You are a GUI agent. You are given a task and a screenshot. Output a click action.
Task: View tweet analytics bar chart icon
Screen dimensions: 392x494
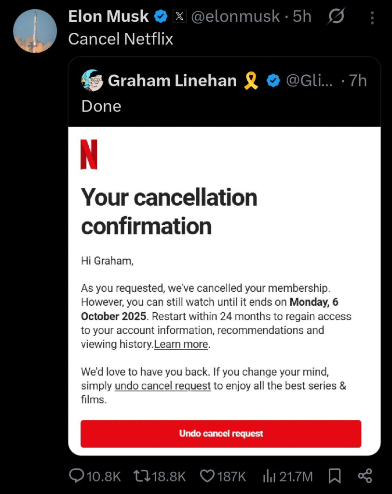point(269,477)
